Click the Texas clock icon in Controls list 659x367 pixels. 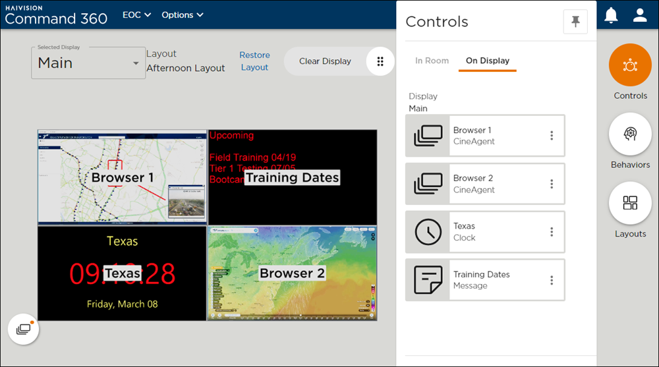pos(428,232)
